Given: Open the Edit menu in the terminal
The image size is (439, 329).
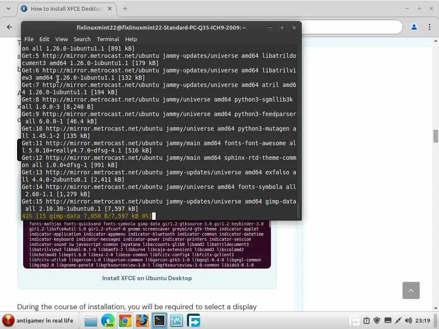Looking at the screenshot, I should (44, 39).
